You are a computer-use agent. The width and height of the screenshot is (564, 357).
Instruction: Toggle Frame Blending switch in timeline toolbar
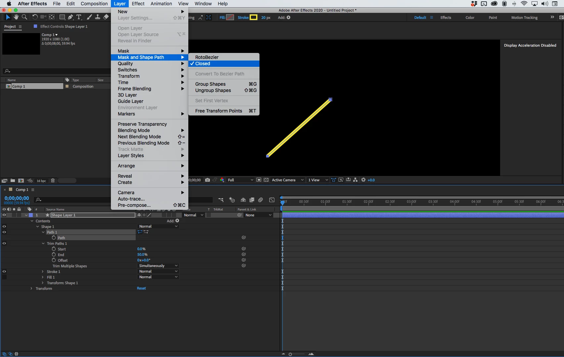click(x=252, y=200)
